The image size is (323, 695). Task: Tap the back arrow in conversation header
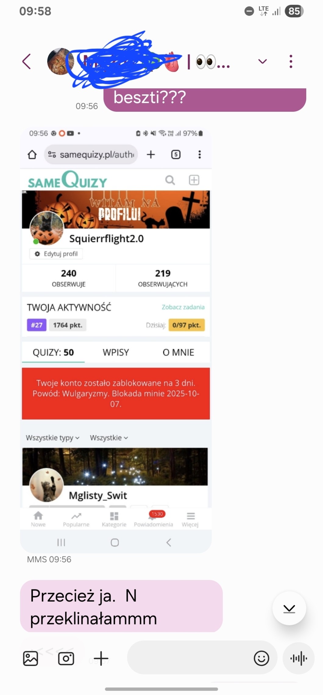[x=27, y=61]
